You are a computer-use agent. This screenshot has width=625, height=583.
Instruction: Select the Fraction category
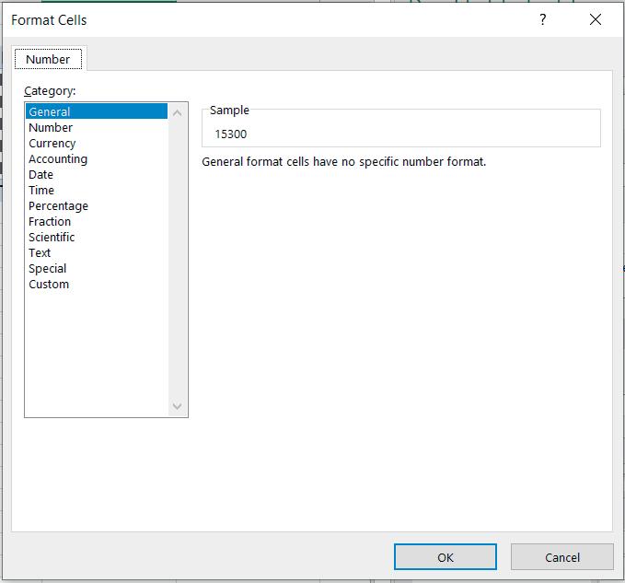[x=97, y=221]
